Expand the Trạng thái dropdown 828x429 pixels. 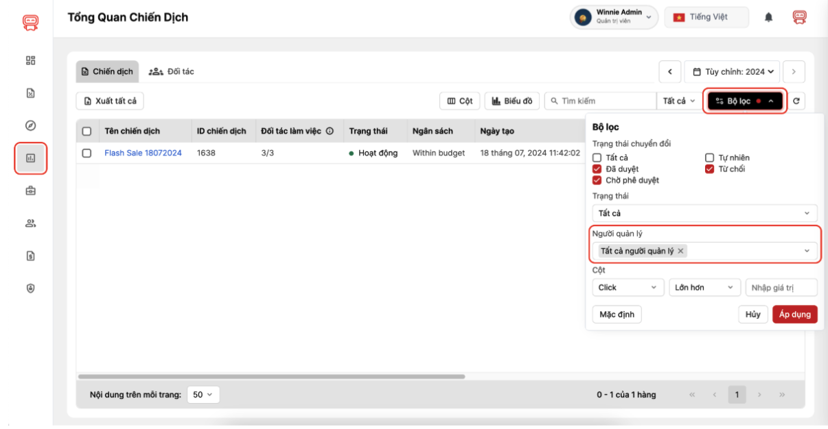[704, 213]
